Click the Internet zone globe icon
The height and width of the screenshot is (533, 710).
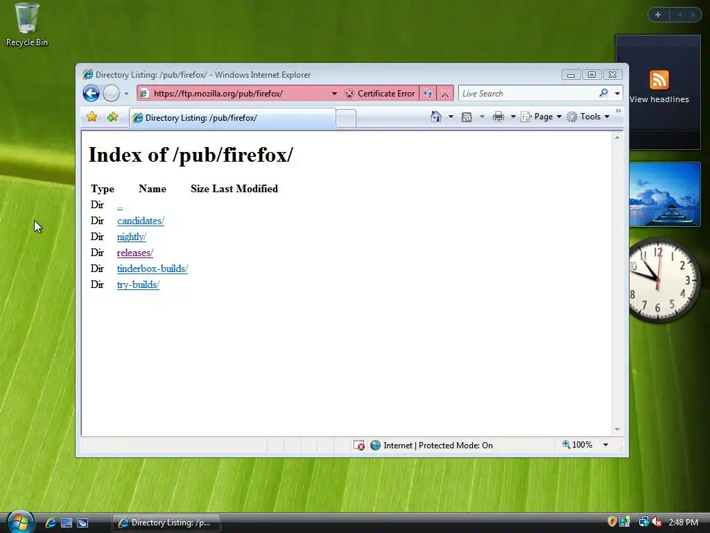pyautogui.click(x=375, y=445)
